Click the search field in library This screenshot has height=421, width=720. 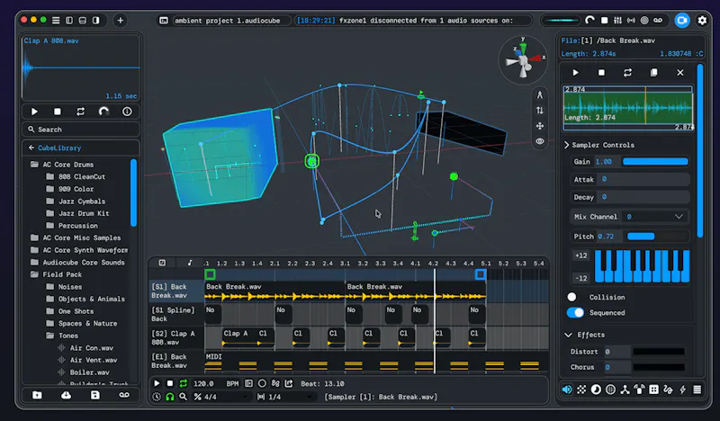pyautogui.click(x=81, y=130)
